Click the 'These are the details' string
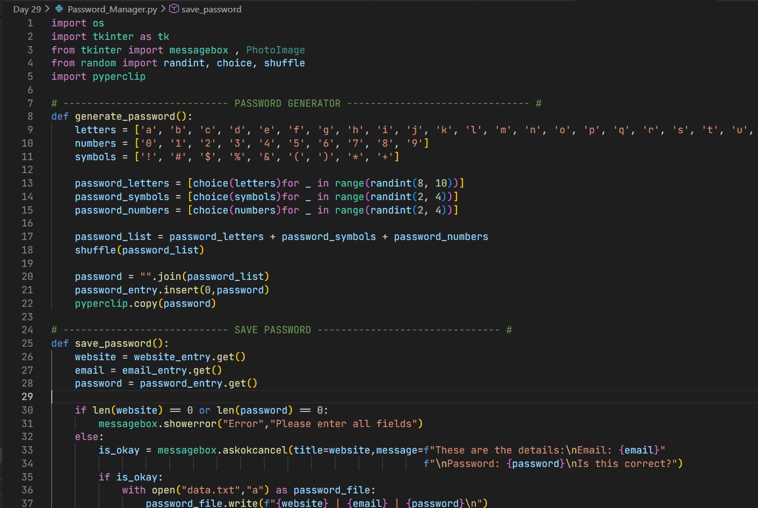Screen dimensions: 758x508 click(x=499, y=450)
